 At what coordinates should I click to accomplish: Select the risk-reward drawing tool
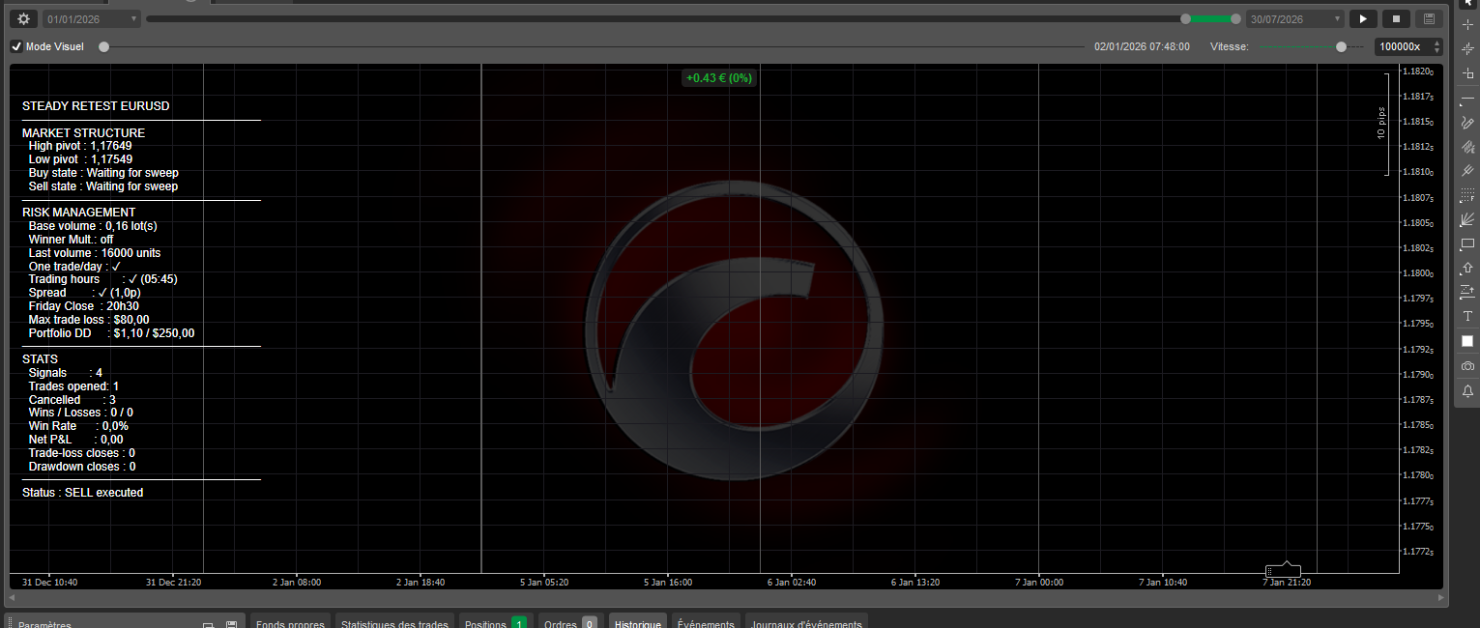pos(1467,292)
